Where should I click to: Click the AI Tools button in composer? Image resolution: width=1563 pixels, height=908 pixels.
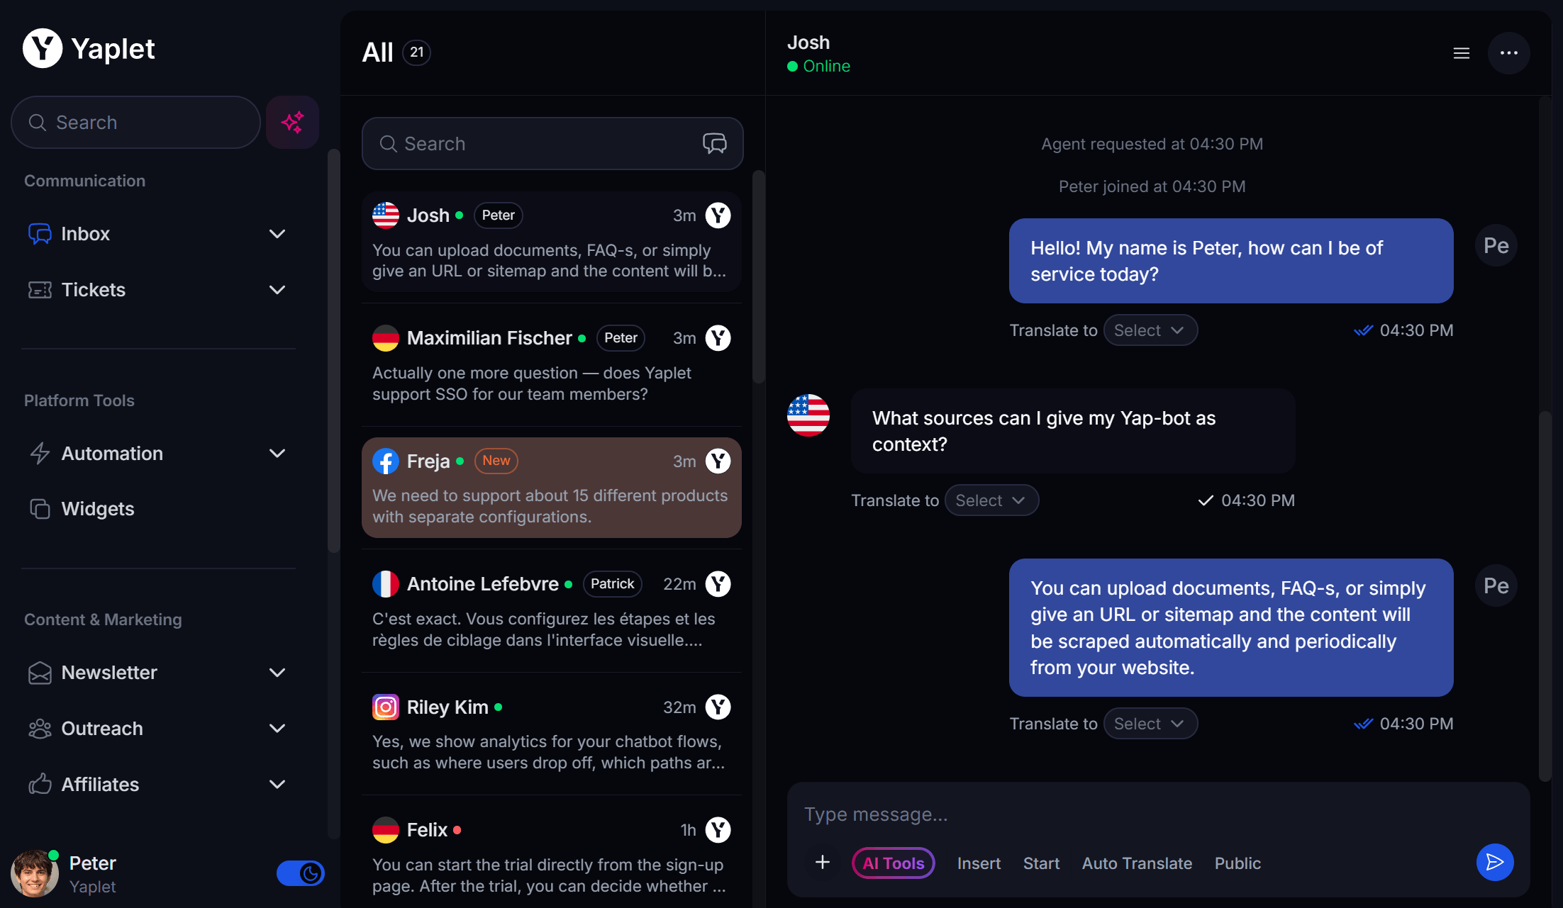(893, 863)
